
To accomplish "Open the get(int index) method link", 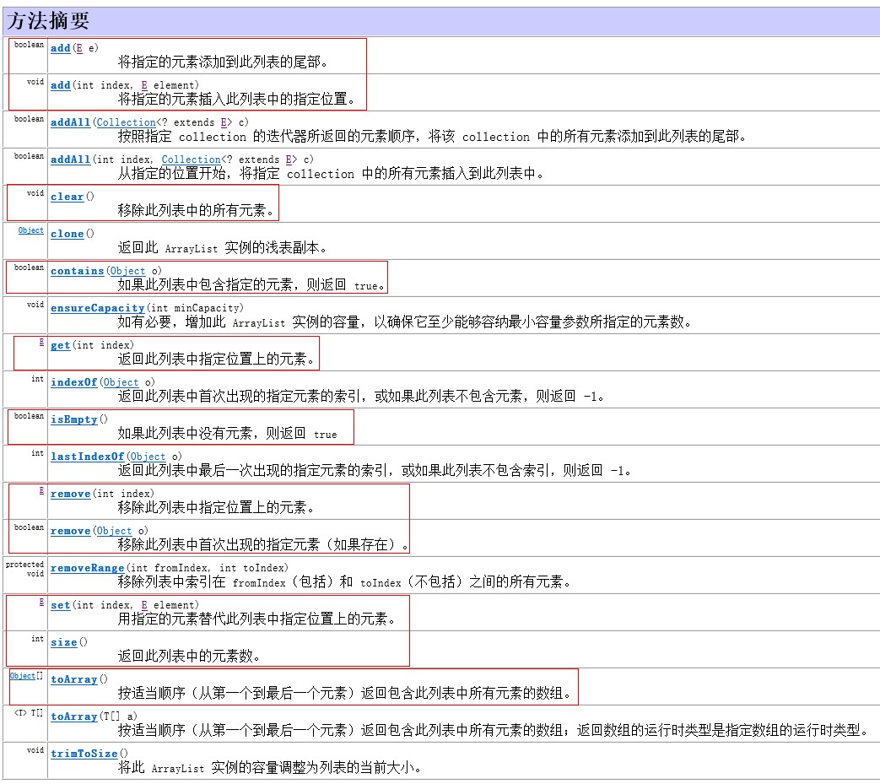I will (x=61, y=345).
